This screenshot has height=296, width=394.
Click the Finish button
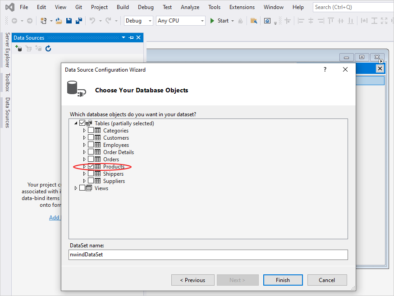(x=283, y=280)
